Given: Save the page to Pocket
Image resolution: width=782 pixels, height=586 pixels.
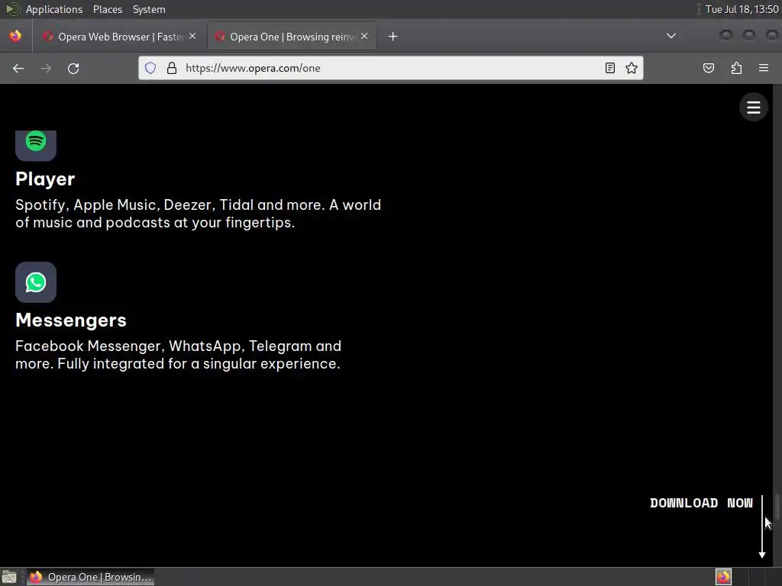Looking at the screenshot, I should tap(708, 68).
